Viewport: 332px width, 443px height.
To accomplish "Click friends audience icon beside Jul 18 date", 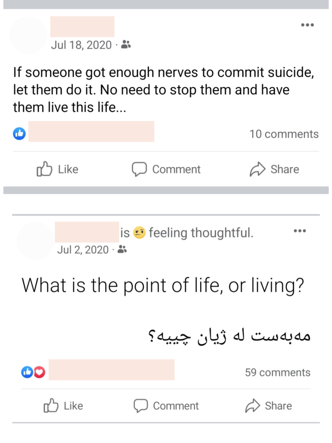I will point(126,45).
